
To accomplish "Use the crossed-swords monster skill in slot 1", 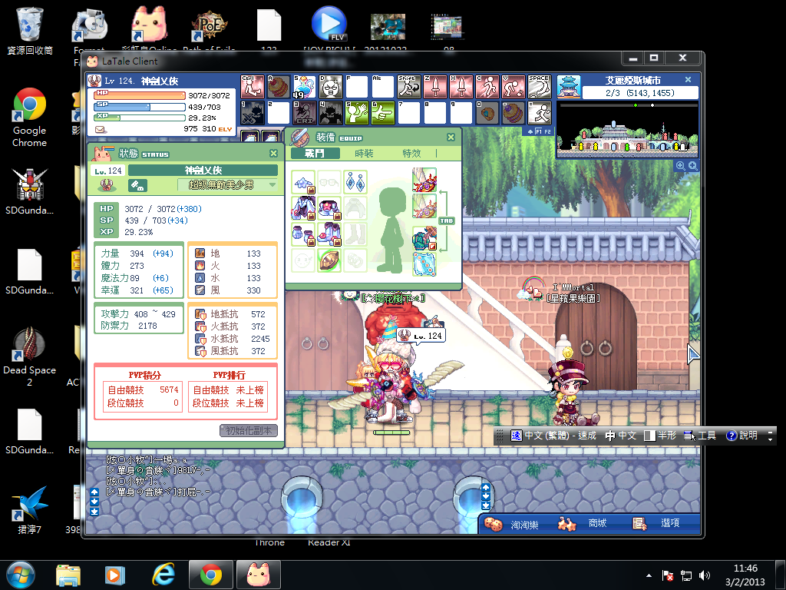I will (x=253, y=113).
